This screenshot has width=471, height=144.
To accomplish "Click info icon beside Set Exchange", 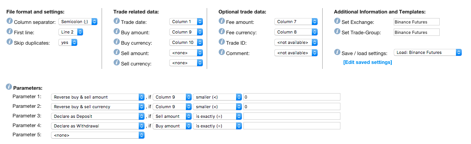I will point(337,22).
